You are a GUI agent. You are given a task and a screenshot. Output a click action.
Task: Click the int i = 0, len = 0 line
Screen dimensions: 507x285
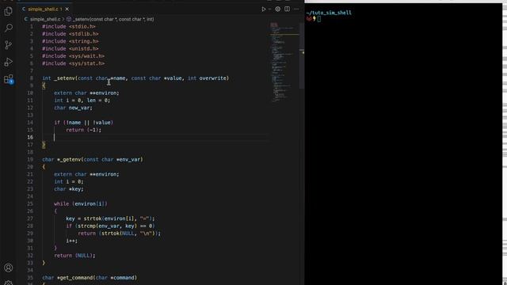(x=82, y=101)
